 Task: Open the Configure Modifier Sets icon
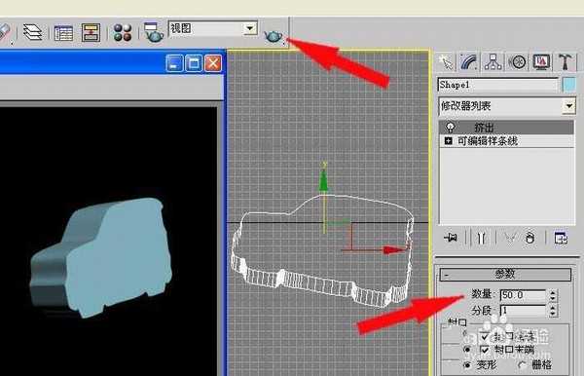click(561, 238)
